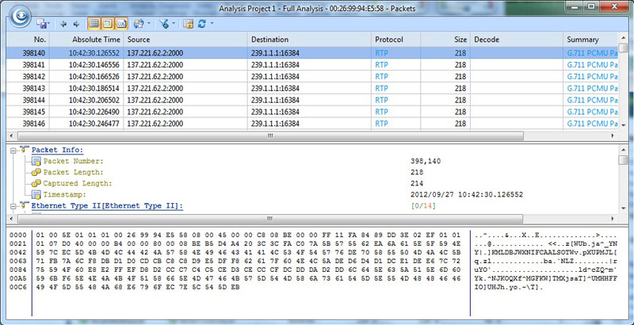Toggle the hex decode pane view
634x325 pixels.
coord(121,24)
